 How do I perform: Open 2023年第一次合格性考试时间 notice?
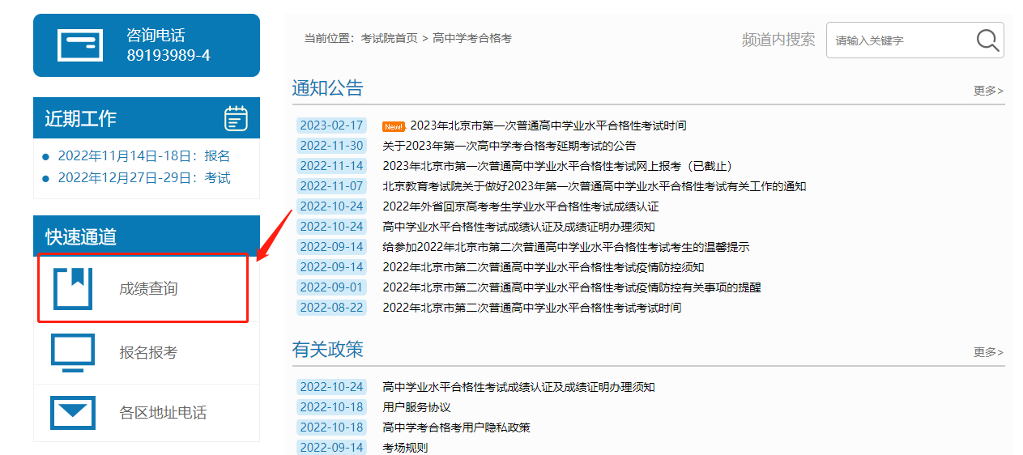pos(548,125)
